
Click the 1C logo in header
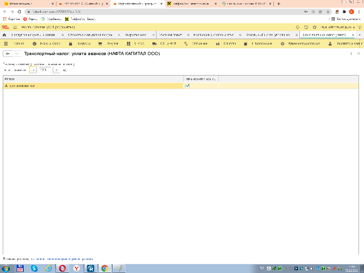coord(5,27)
